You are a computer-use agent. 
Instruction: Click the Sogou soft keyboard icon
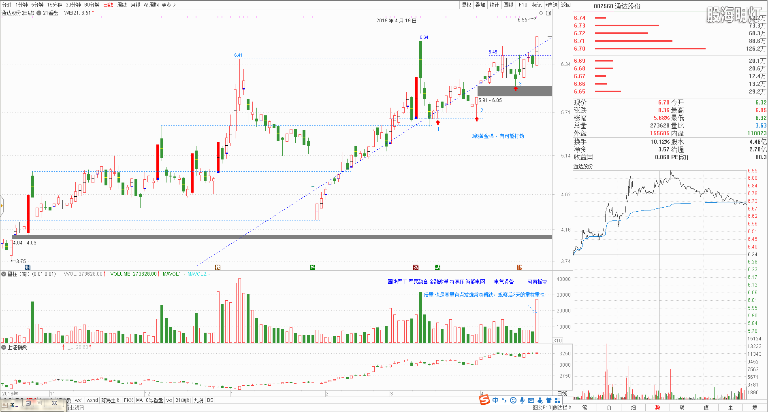(531, 400)
